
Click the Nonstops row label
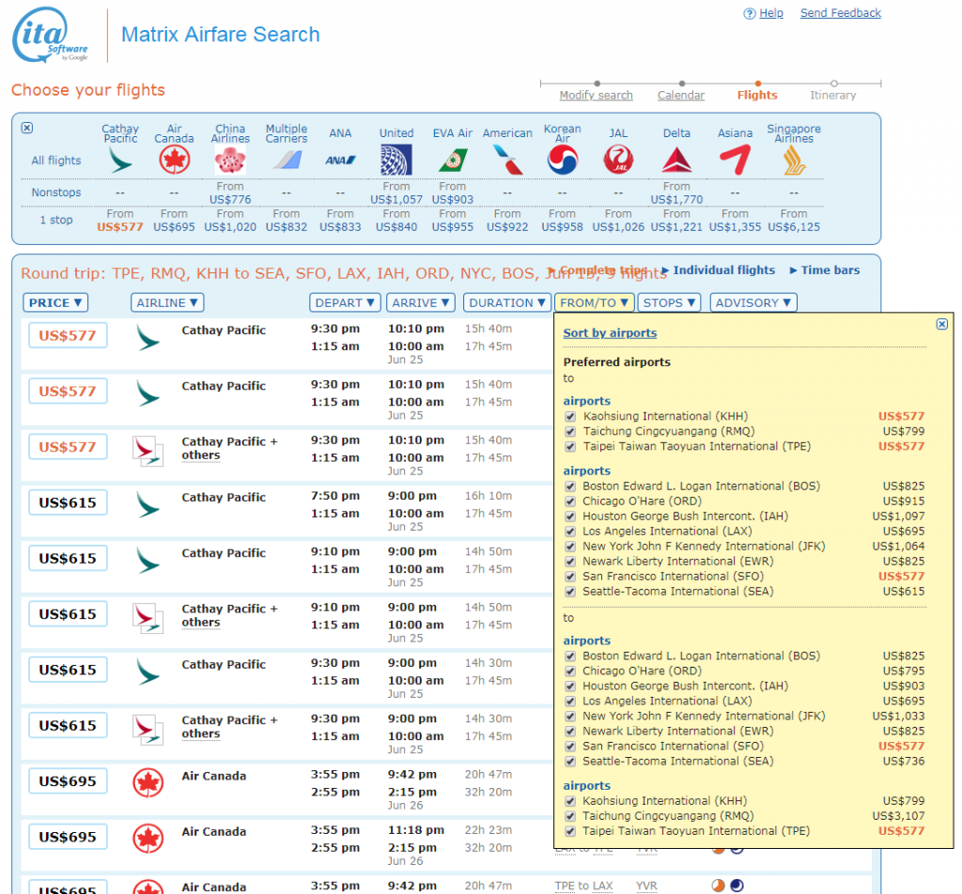coord(56,193)
